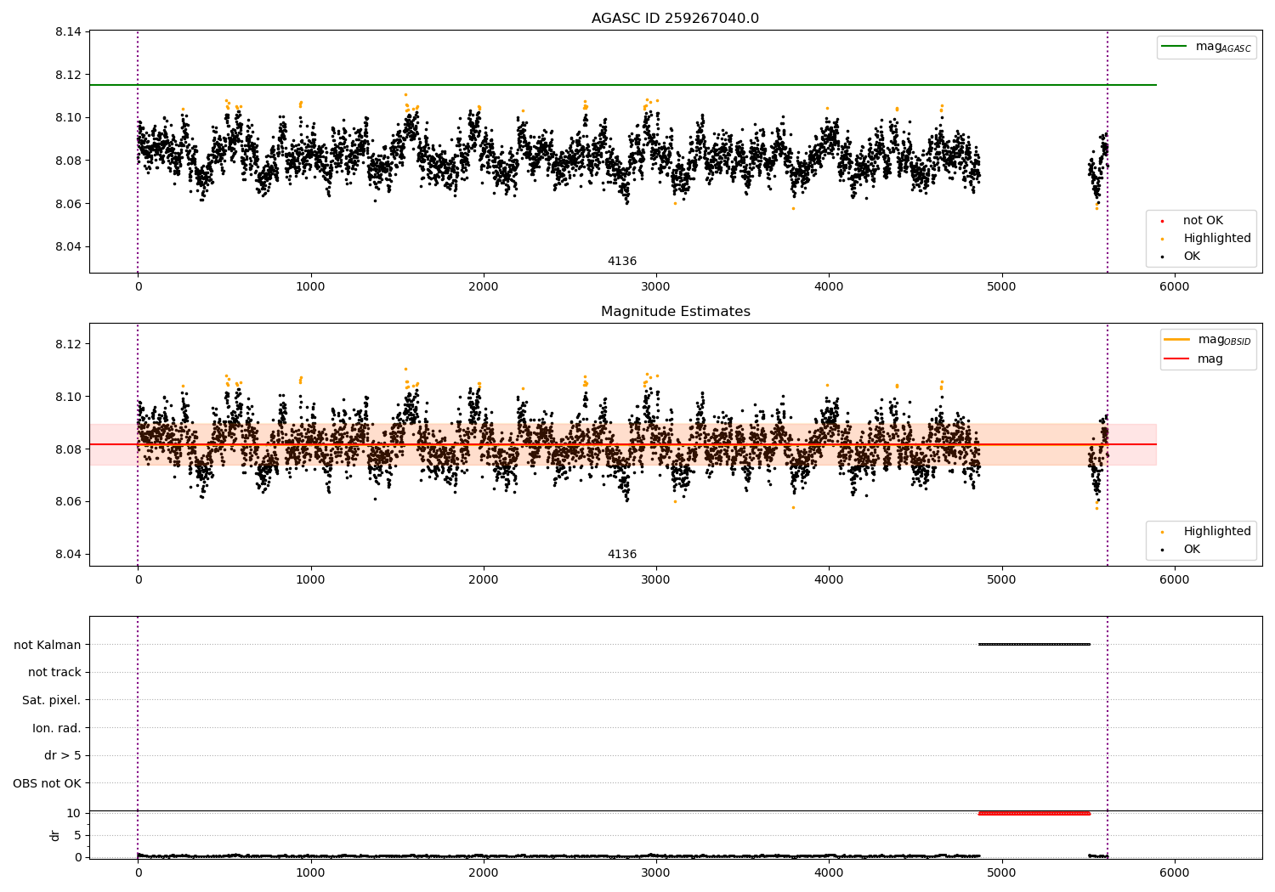The width and height of the screenshot is (1275, 892).
Task: Click "OK" legend entry in middle plot
Action: 1192,550
